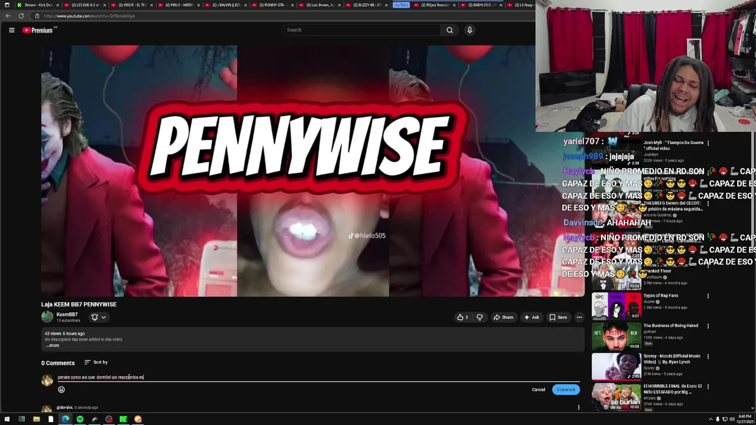
Task: Open options menu for The Business of Being Hated
Action: [x=708, y=326]
